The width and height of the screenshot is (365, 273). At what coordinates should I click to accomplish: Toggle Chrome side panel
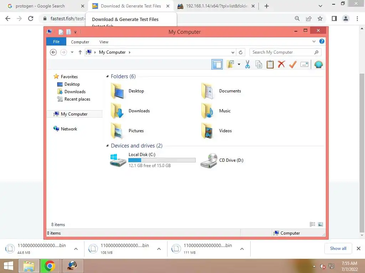(334, 18)
